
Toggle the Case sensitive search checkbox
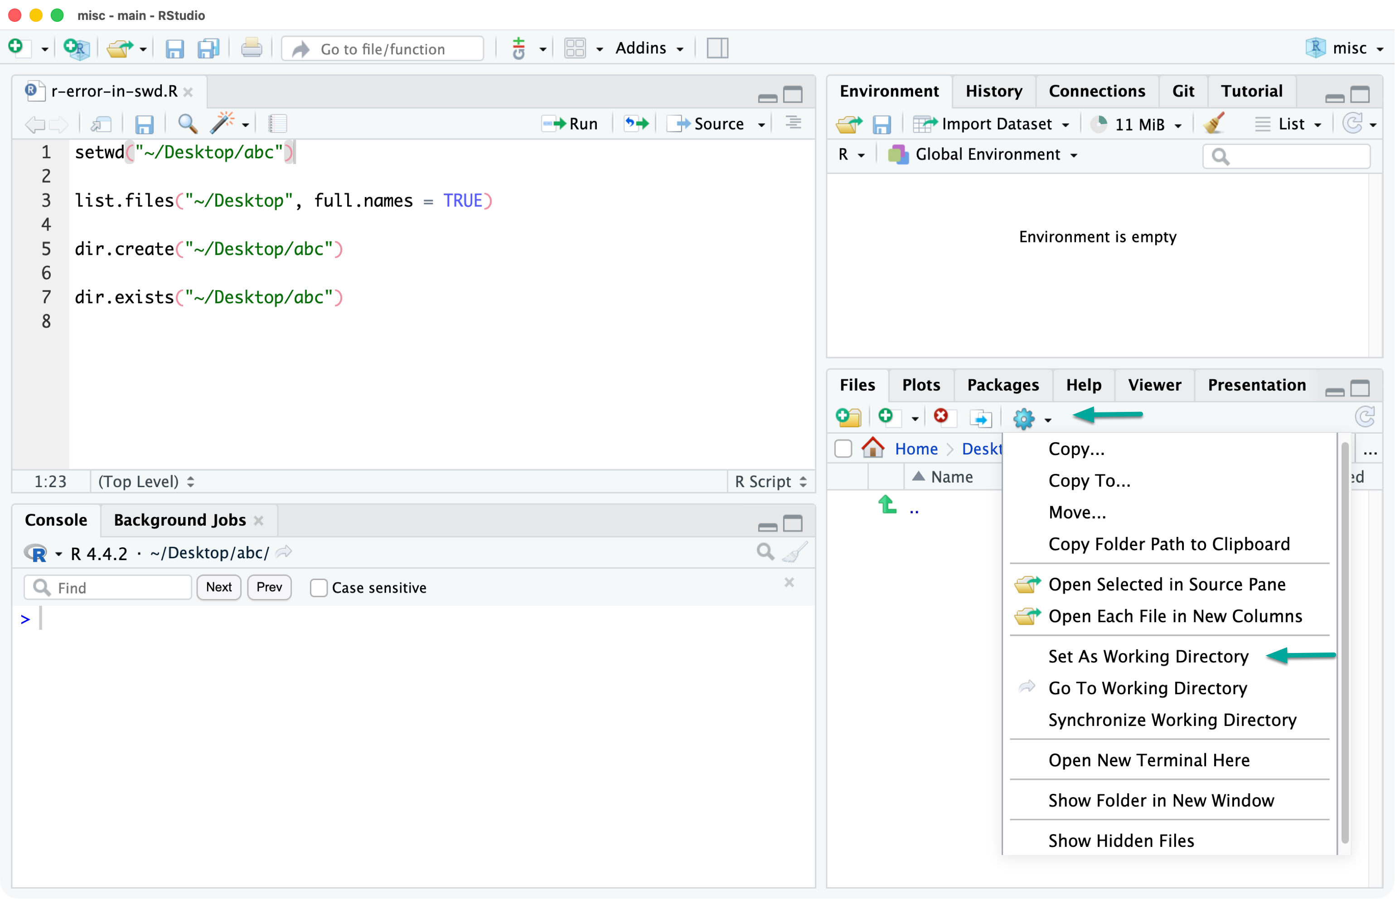318,588
